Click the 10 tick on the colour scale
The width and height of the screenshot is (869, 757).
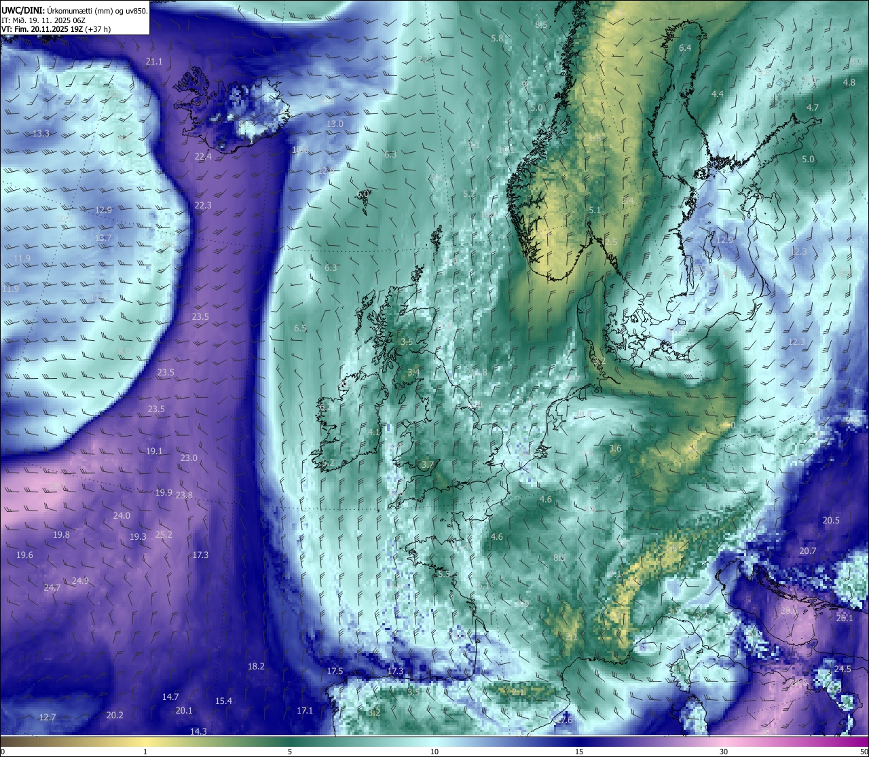click(434, 752)
